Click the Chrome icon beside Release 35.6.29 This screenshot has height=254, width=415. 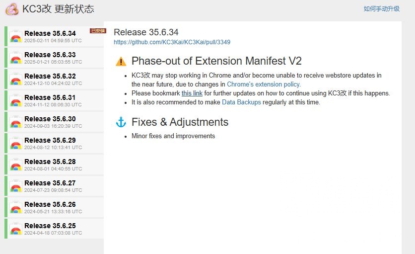tap(16, 143)
